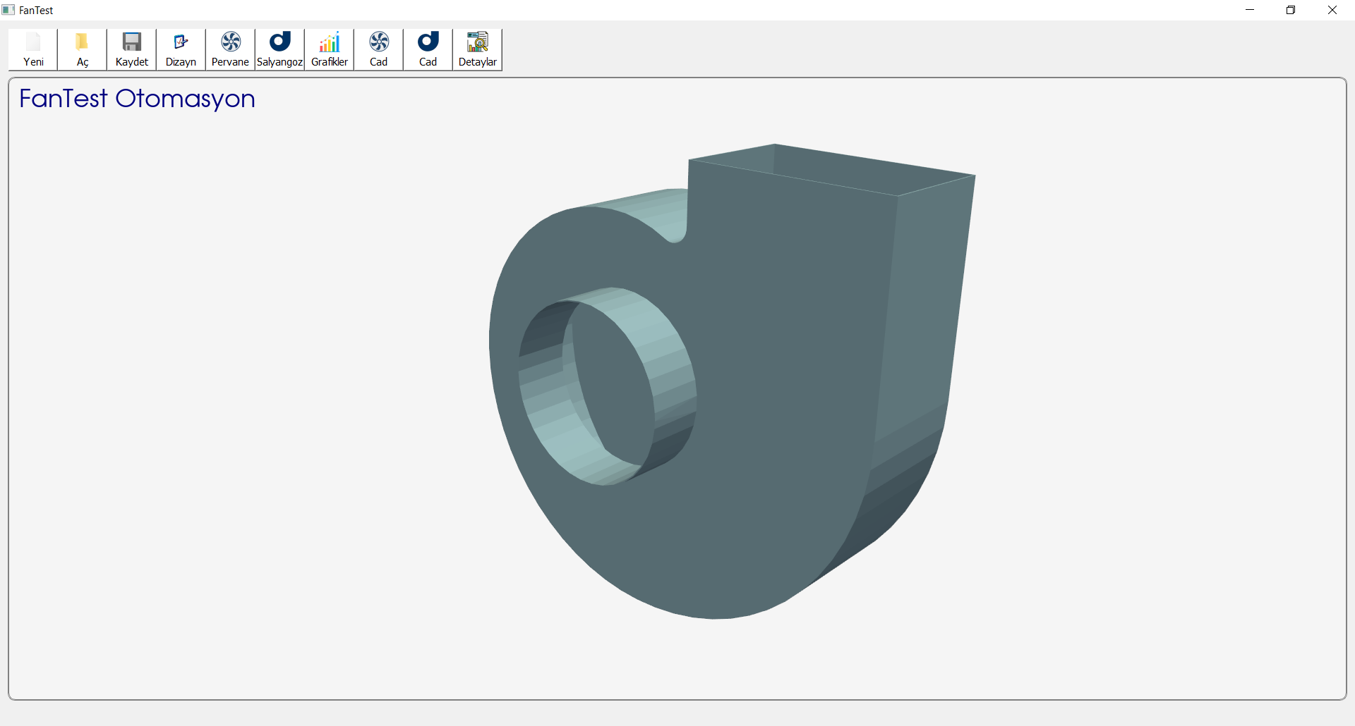Activate the Salyangoz toolbar entry
Viewport: 1355px width, 726px height.
click(x=279, y=48)
